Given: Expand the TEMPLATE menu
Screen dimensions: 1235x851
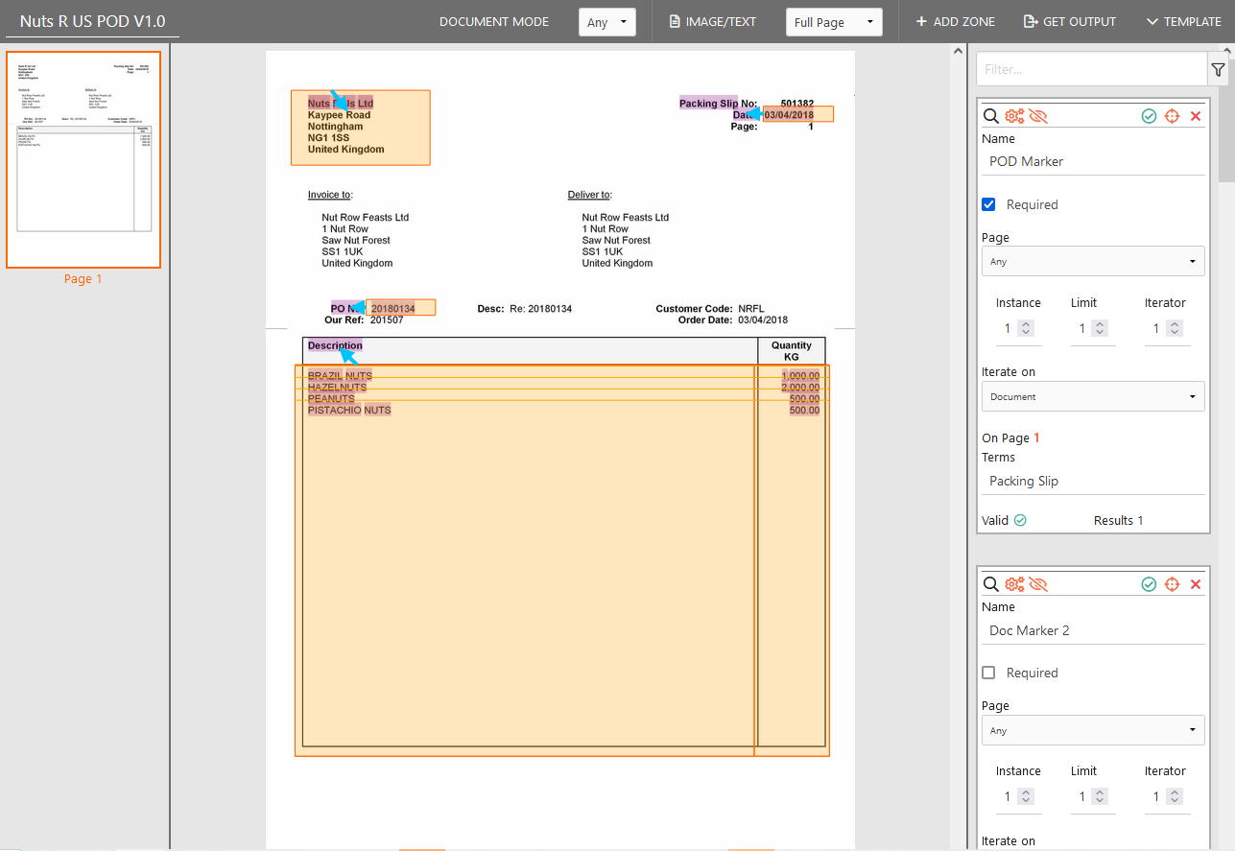Looking at the screenshot, I should [1184, 21].
